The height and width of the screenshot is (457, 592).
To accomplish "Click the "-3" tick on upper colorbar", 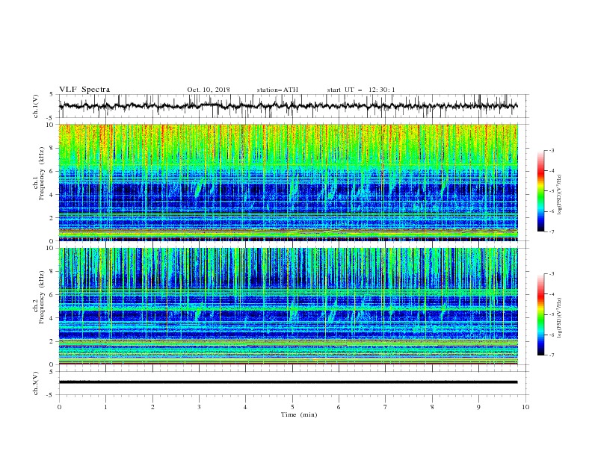I will pyautogui.click(x=551, y=150).
